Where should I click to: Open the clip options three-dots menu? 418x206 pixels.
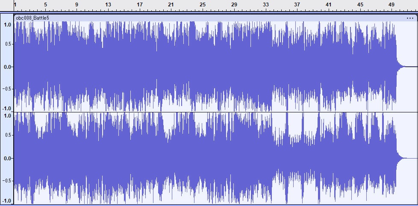click(x=410, y=18)
